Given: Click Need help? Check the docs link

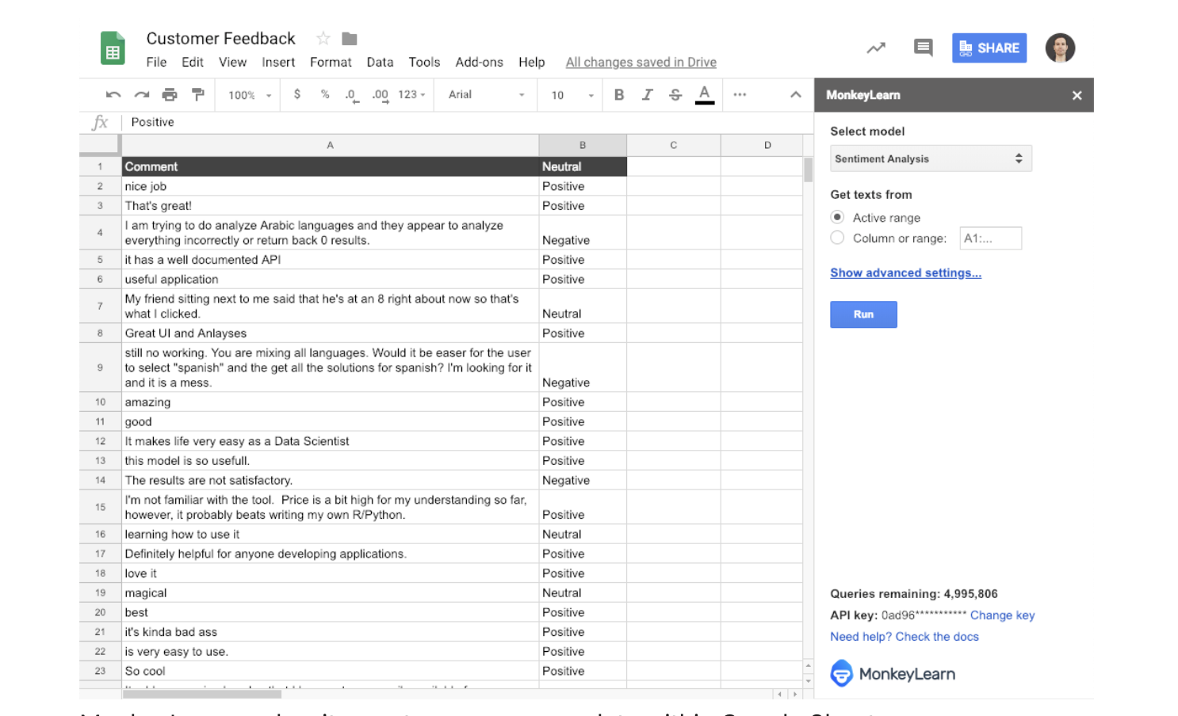Looking at the screenshot, I should pyautogui.click(x=904, y=636).
